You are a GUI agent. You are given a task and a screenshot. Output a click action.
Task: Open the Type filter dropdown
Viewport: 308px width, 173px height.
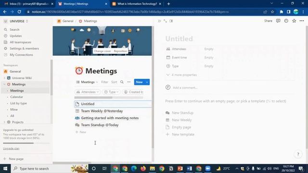pyautogui.click(x=111, y=92)
